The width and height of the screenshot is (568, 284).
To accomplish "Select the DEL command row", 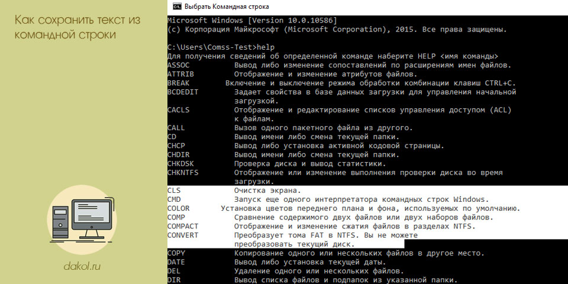I will [286, 271].
